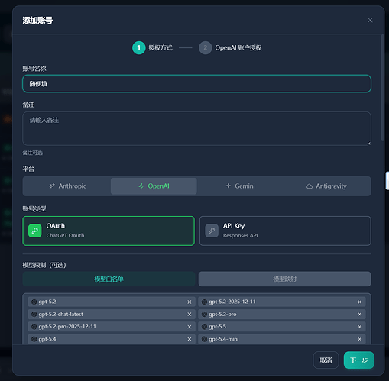The width and height of the screenshot is (389, 381).
Task: Click step 2 OpenAI 账户授权 circle
Action: coord(206,47)
